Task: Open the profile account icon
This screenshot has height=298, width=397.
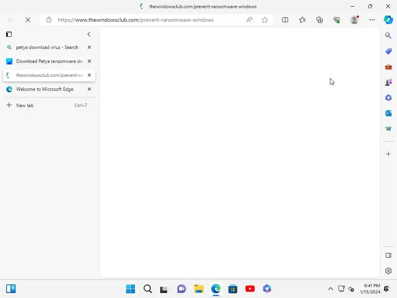Action: (x=354, y=20)
